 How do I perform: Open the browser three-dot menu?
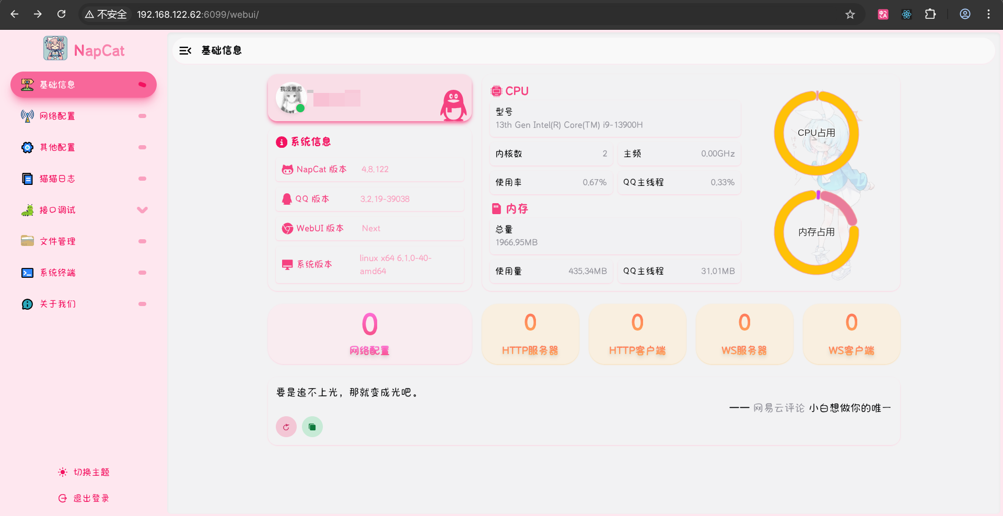pos(988,15)
